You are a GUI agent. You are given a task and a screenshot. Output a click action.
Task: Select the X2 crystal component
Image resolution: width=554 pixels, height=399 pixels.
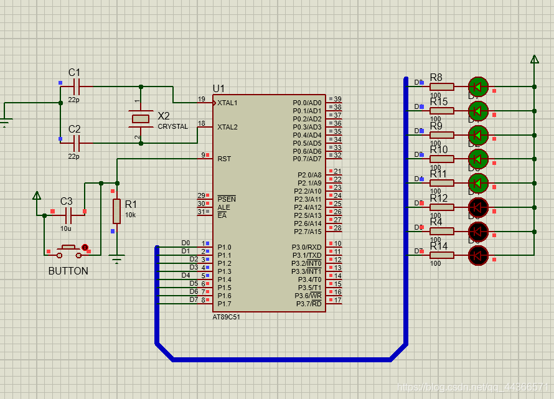click(141, 118)
